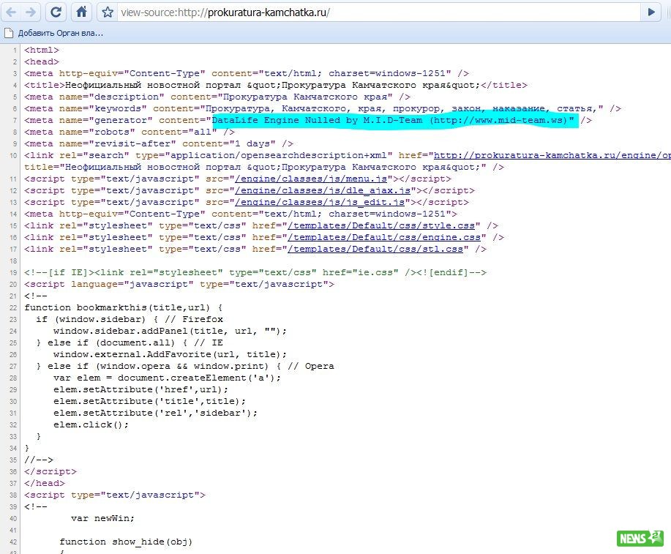Screen dimensions: 671x554
Task: Open the stl.css stylesheet link
Action: [375, 249]
